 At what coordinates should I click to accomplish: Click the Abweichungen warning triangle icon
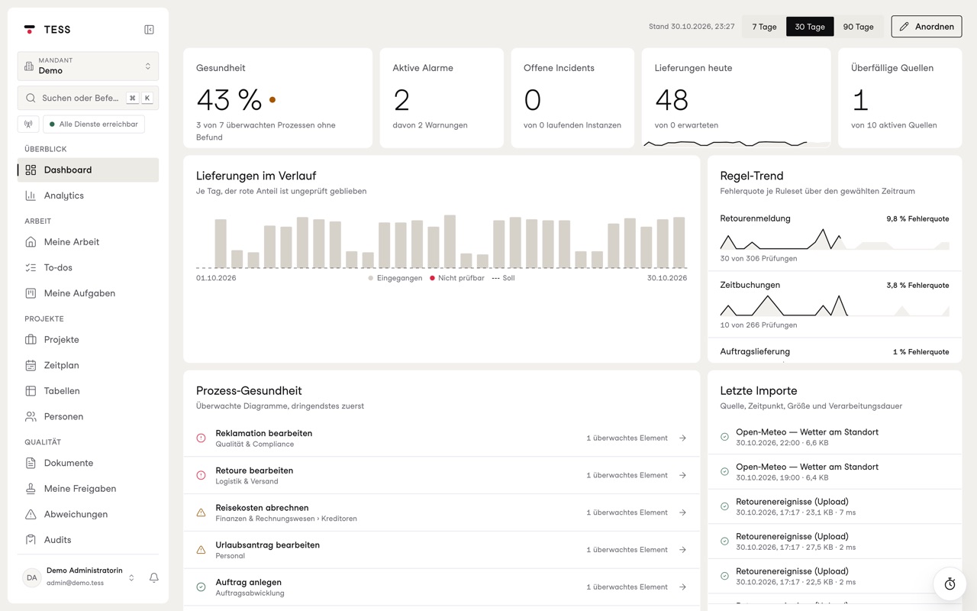[31, 514]
